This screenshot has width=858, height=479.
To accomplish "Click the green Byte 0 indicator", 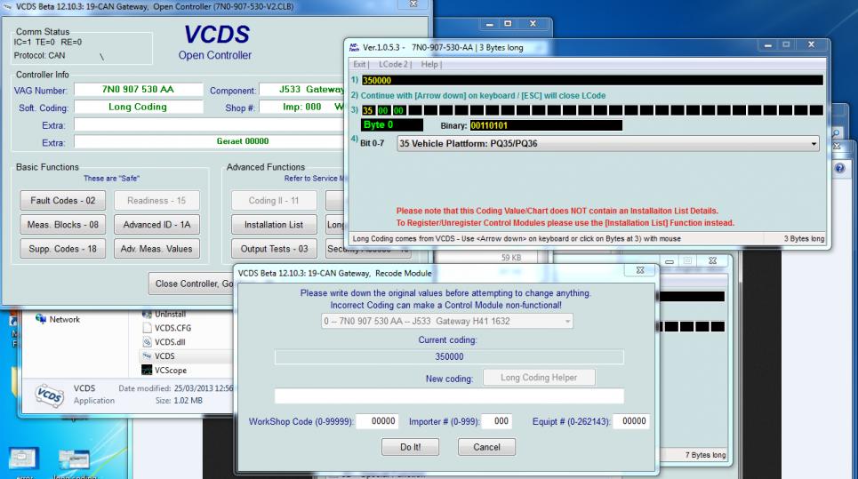I will coord(392,124).
